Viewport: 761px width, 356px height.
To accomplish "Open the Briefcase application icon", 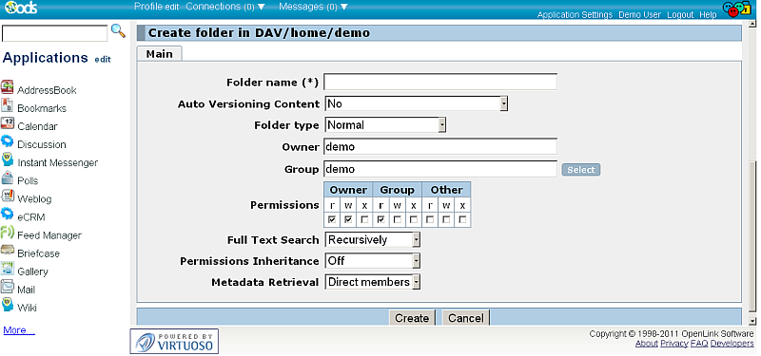I will click(8, 251).
